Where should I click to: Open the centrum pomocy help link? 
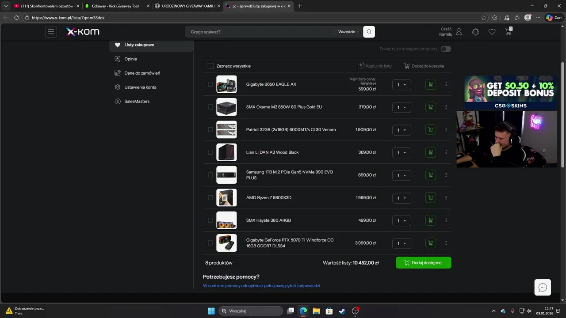pyautogui.click(x=261, y=286)
